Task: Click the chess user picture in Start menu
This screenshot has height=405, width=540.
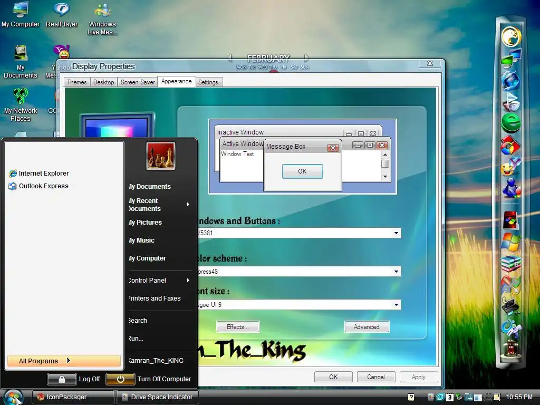Action: point(161,156)
